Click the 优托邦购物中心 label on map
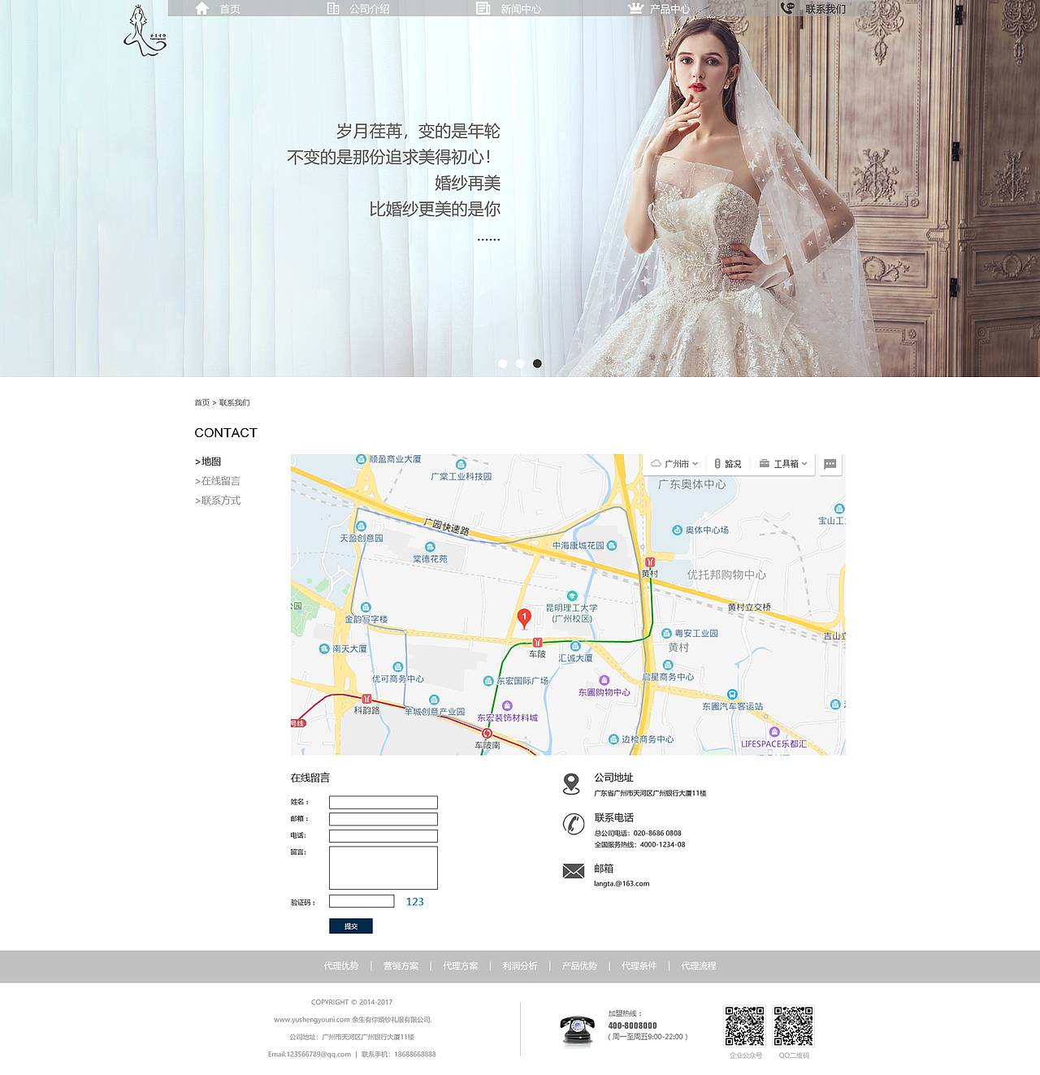1040x1075 pixels. click(726, 575)
